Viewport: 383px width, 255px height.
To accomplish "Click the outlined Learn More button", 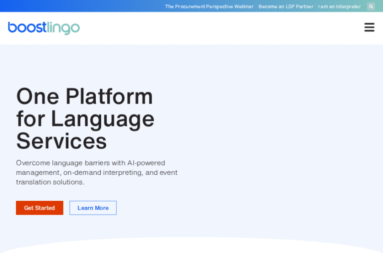I will point(93,208).
